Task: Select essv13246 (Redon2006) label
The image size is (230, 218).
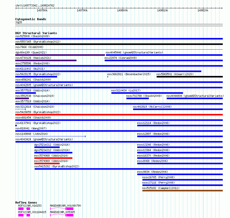Action: [153, 145]
